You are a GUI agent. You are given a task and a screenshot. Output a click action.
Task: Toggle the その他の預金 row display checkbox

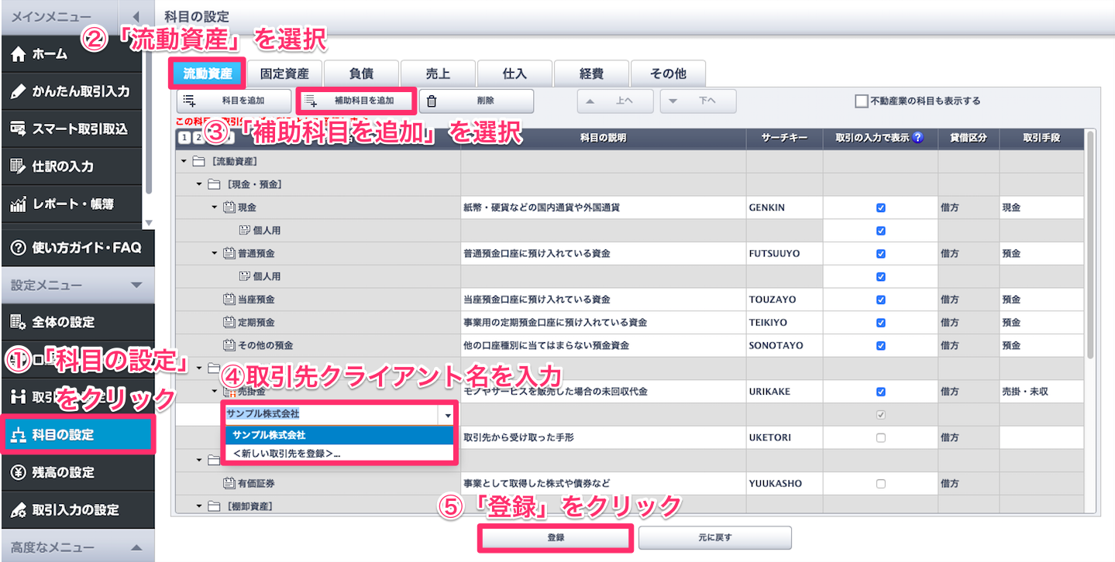tap(880, 345)
